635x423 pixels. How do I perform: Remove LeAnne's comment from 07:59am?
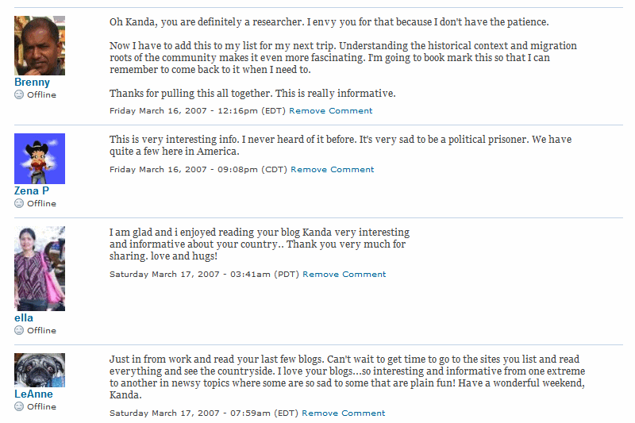344,413
